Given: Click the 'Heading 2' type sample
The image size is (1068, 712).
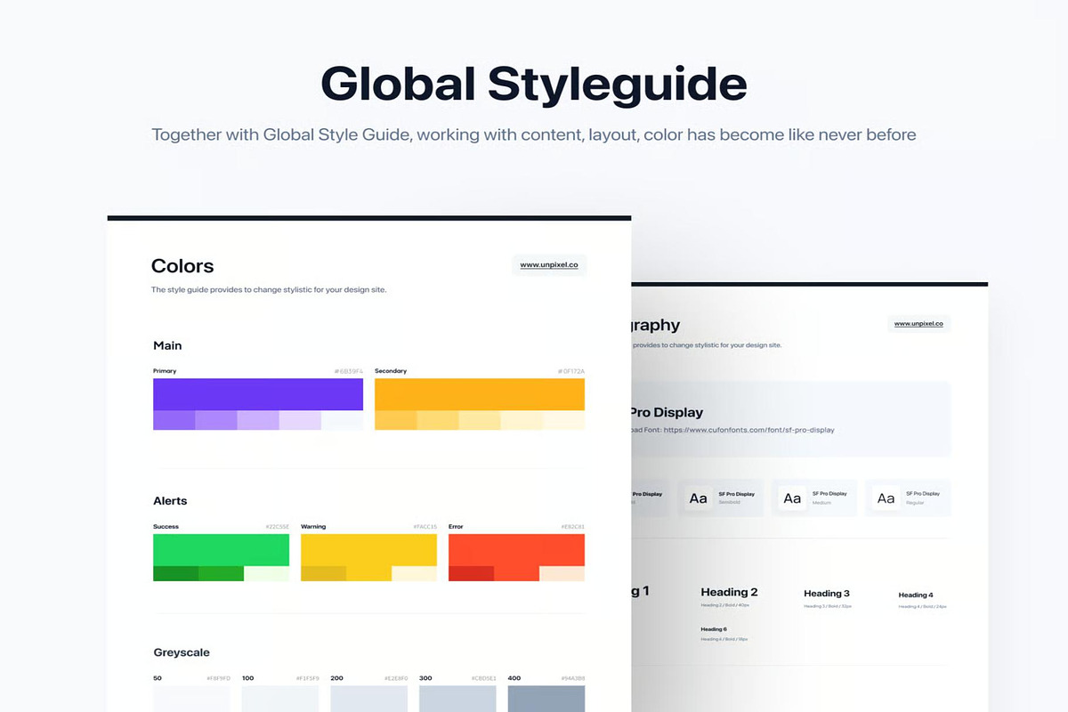Looking at the screenshot, I should [x=729, y=592].
